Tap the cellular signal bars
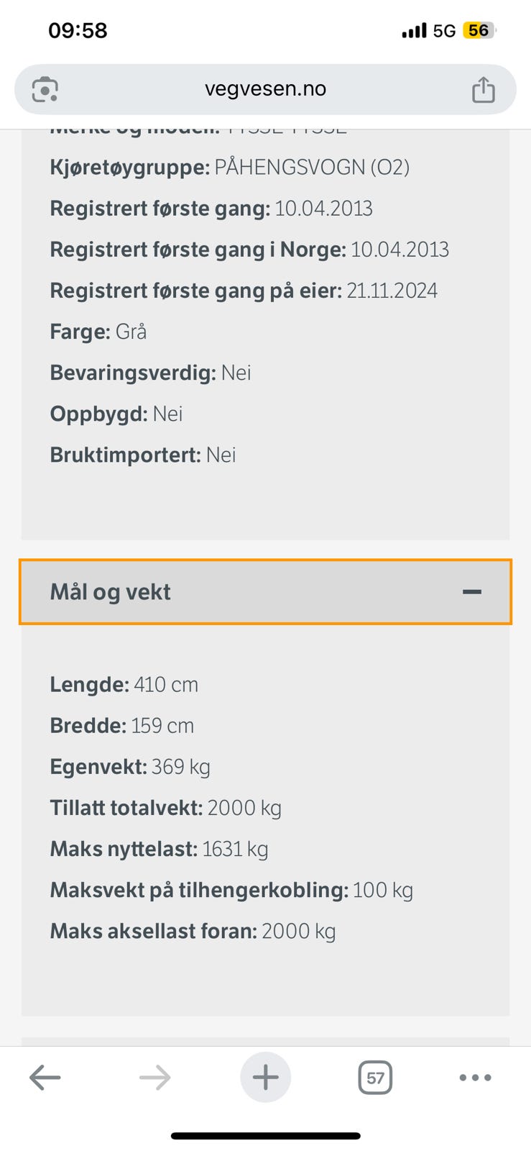Screen dimensions: 531x1151 click(414, 31)
